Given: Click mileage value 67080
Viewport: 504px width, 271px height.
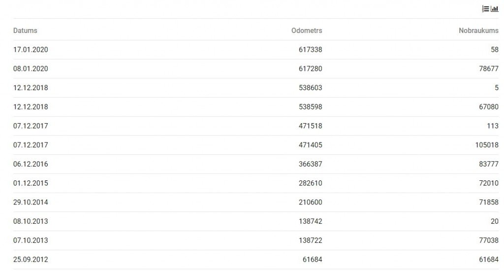Looking at the screenshot, I should click(x=489, y=107).
